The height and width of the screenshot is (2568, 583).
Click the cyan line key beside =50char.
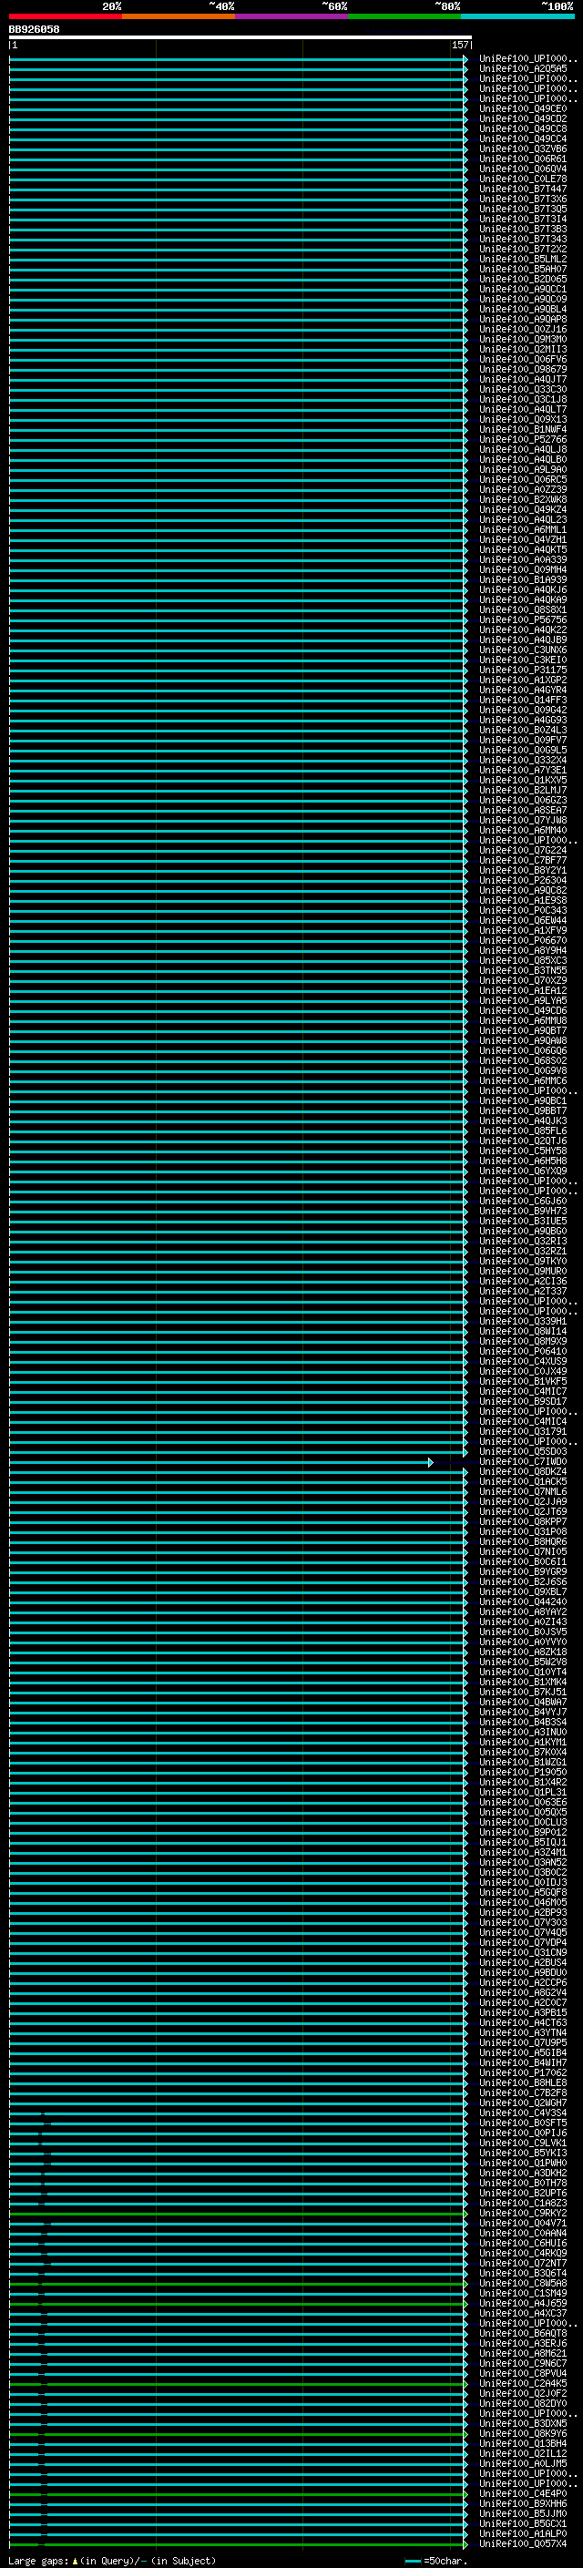(413, 2561)
